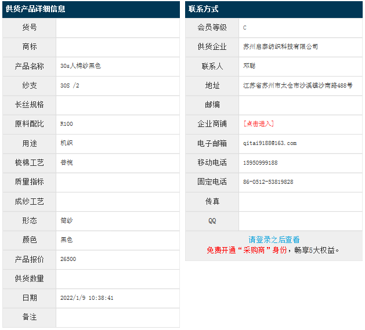Click the 供货产品详细信息 panel header

[x=36, y=9]
